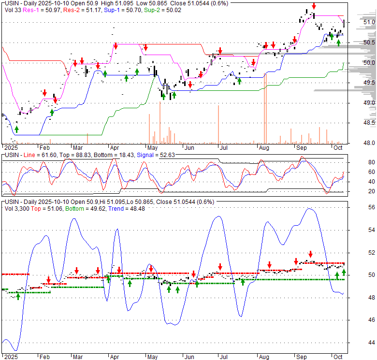Select red arrow in early February, bottom chart

(x=49, y=280)
